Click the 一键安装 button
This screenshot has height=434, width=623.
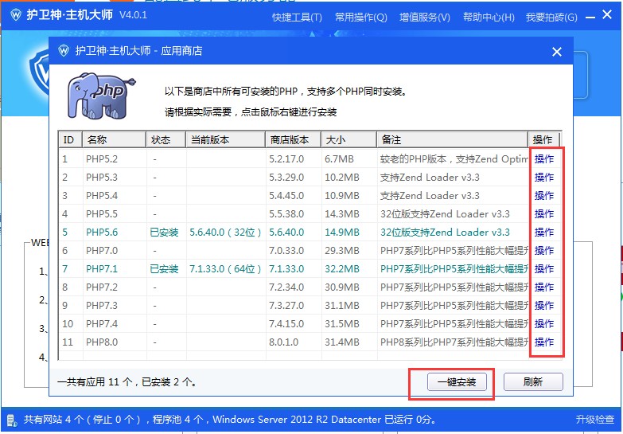click(x=457, y=382)
